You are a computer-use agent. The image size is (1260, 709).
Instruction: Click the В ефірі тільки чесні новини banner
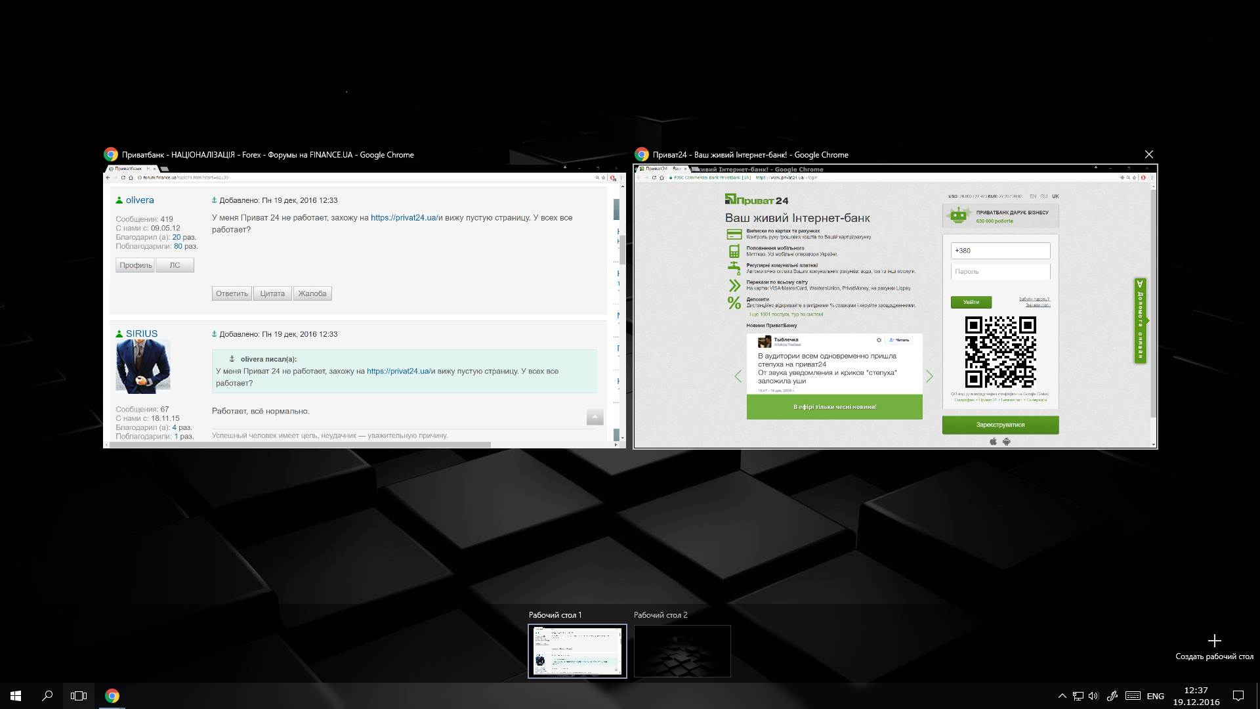834,407
